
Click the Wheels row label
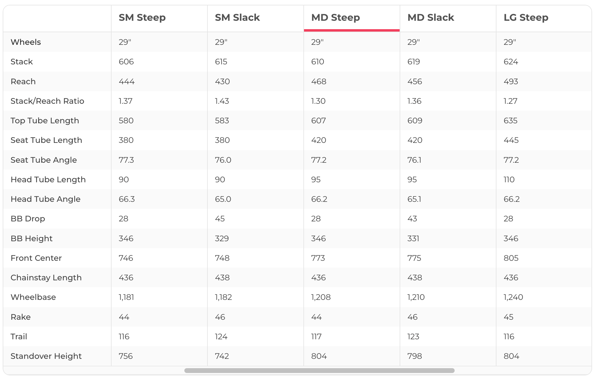(26, 42)
